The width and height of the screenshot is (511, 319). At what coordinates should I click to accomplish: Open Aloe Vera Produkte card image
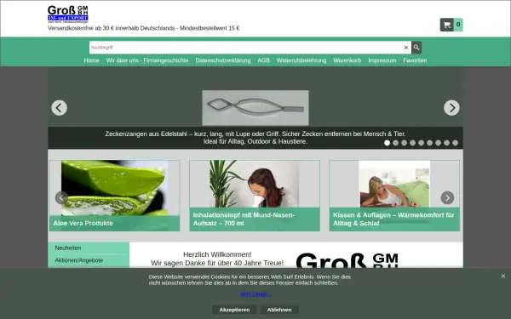click(114, 188)
